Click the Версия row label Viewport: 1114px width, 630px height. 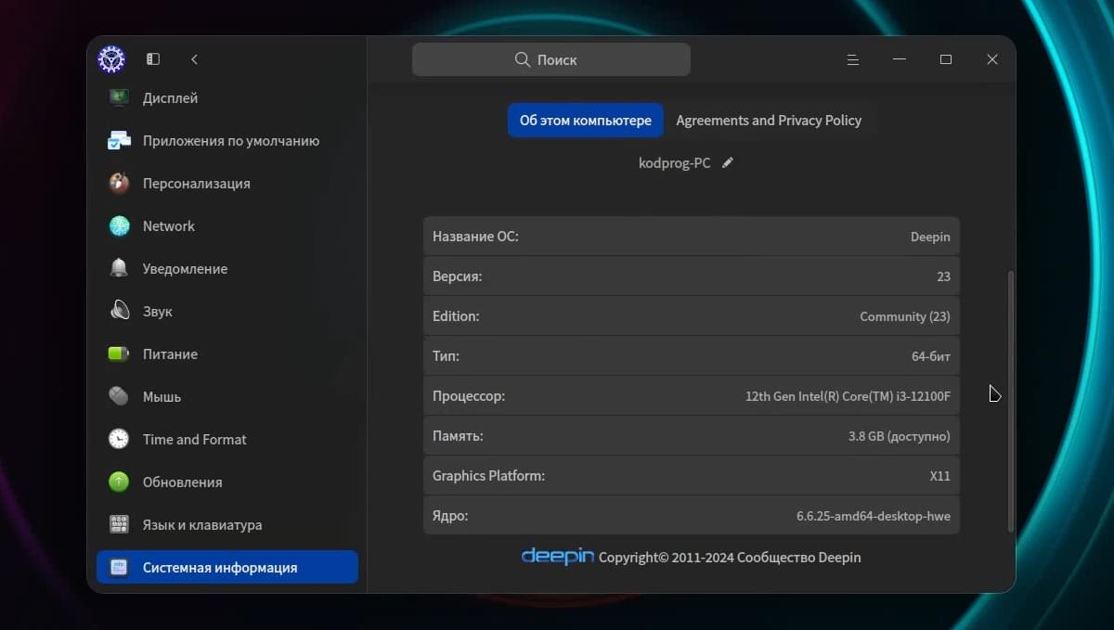pos(457,276)
